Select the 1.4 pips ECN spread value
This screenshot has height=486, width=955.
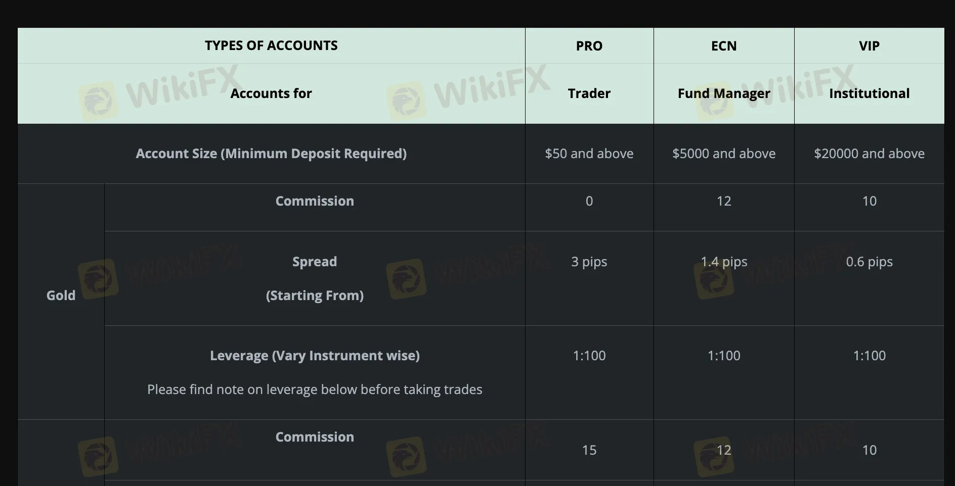click(x=724, y=262)
